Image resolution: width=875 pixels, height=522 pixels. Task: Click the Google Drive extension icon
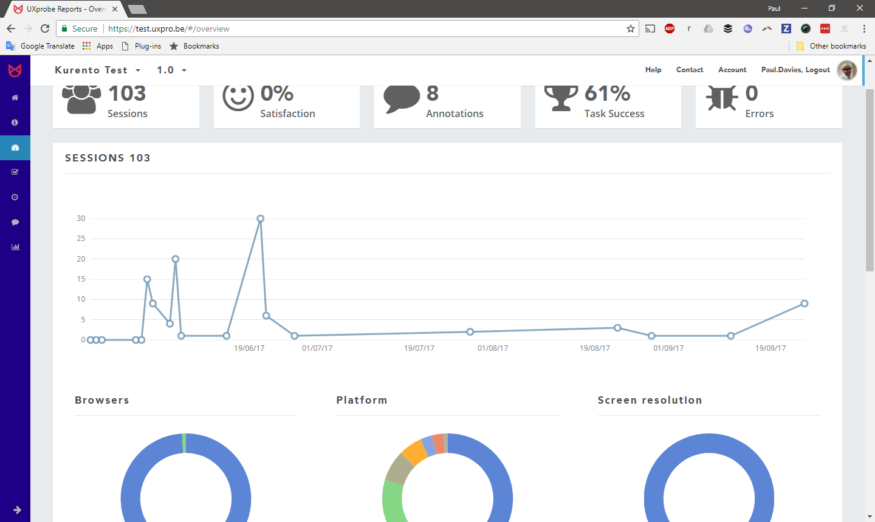709,29
